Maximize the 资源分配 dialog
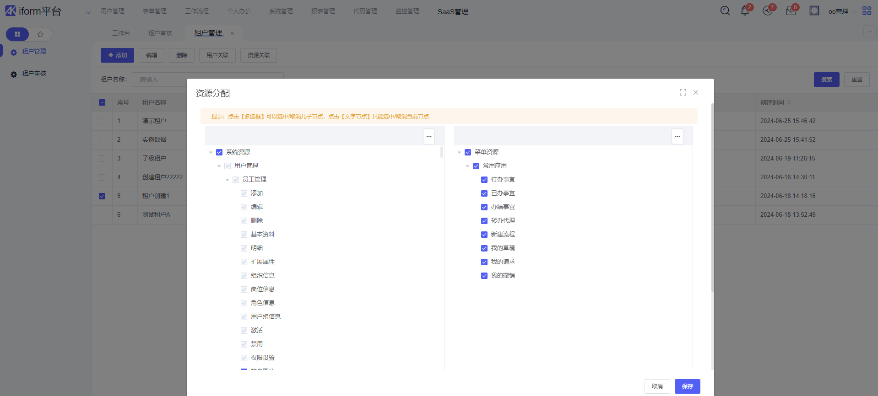Image resolution: width=878 pixels, height=396 pixels. click(683, 92)
